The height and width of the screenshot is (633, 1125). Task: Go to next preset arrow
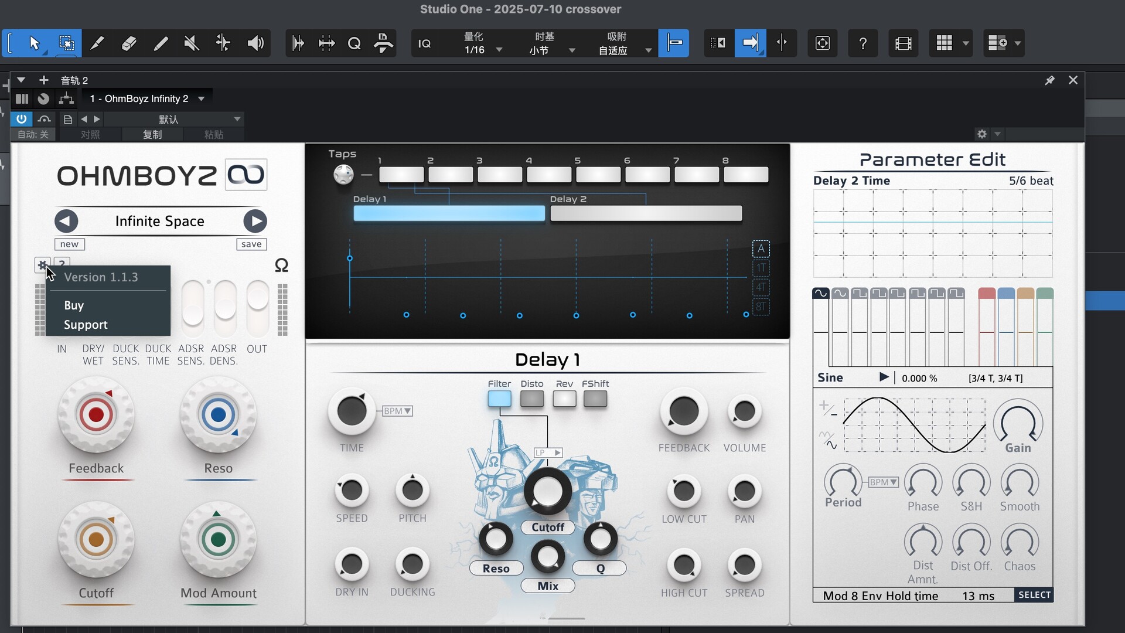click(x=255, y=221)
